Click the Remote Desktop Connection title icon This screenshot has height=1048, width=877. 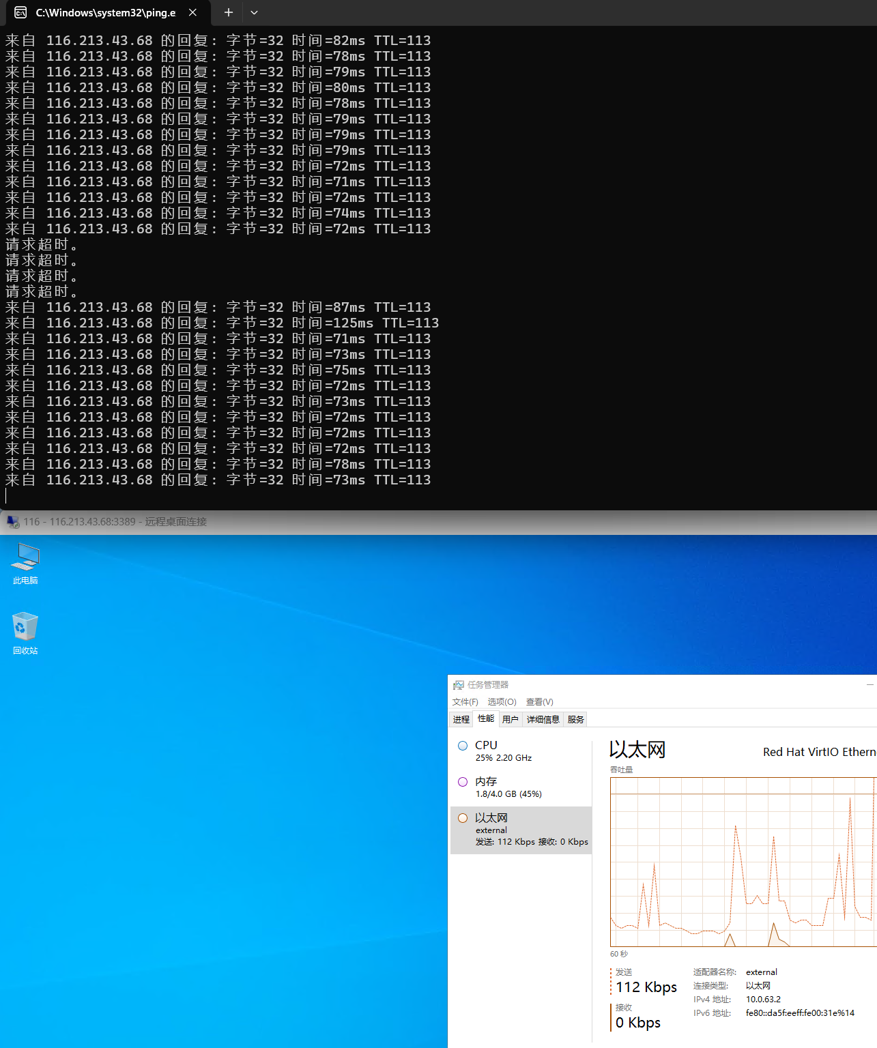pos(12,522)
